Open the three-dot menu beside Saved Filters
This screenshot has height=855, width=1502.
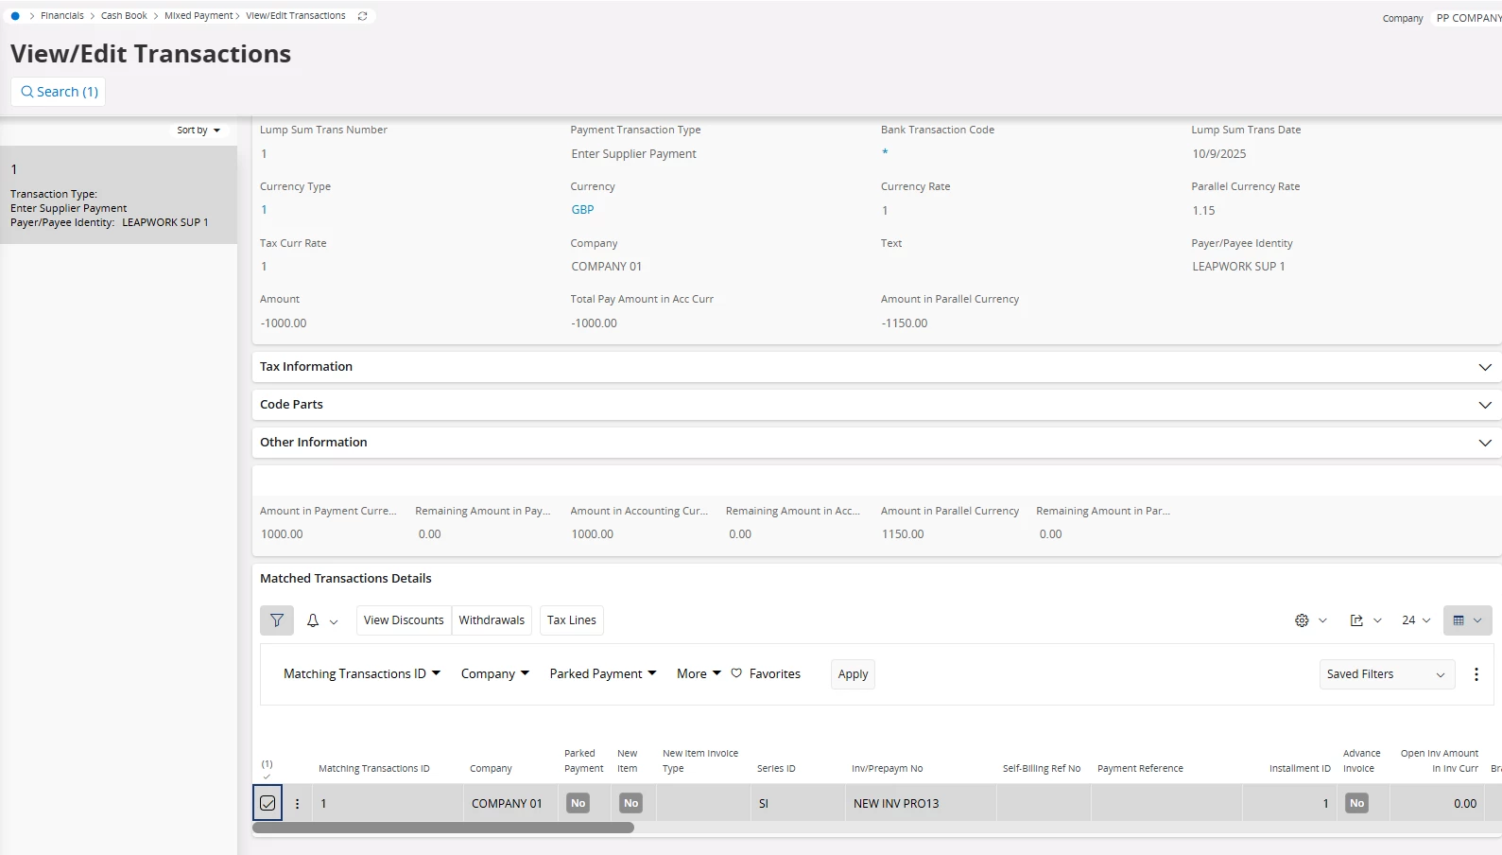click(1476, 674)
